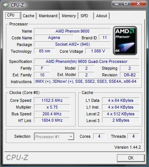Click the Instructions field listing MMX, SSE

click(87, 81)
